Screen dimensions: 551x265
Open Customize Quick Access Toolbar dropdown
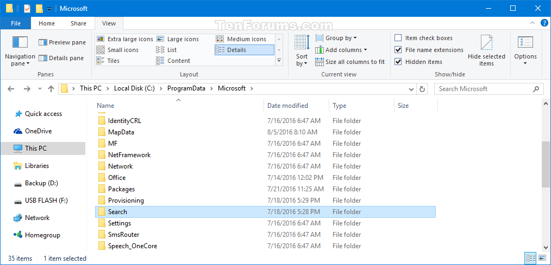49,9
